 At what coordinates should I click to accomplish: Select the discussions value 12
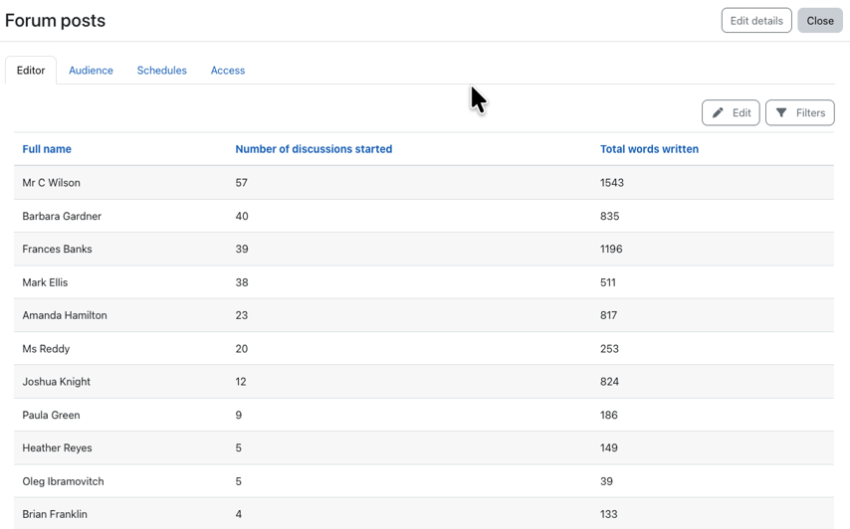pos(241,382)
